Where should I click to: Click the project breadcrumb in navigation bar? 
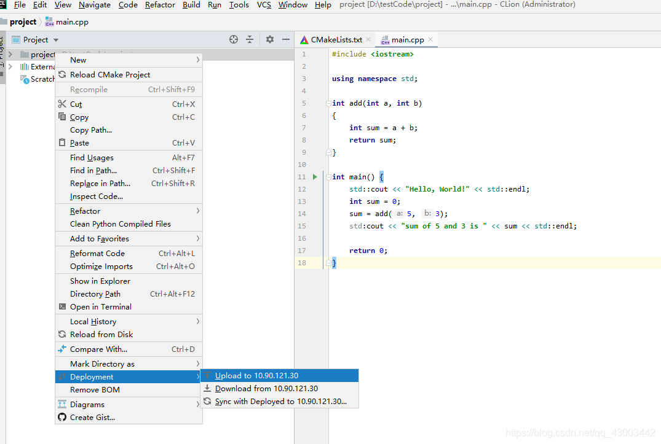23,22
